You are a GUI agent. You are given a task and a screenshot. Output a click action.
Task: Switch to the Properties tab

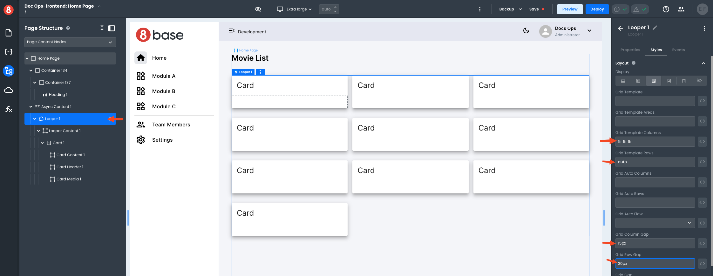(x=630, y=50)
